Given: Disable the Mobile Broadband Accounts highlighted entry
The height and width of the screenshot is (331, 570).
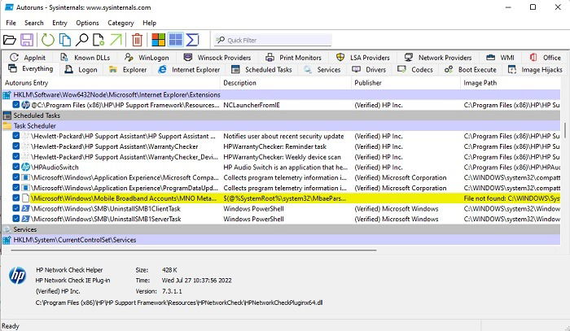Looking at the screenshot, I should coord(16,198).
